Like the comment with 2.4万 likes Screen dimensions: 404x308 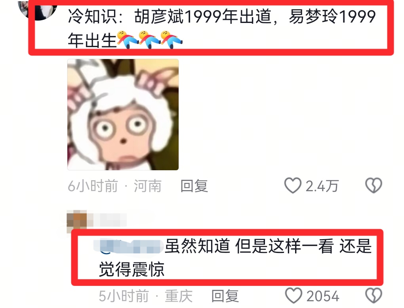tap(293, 185)
